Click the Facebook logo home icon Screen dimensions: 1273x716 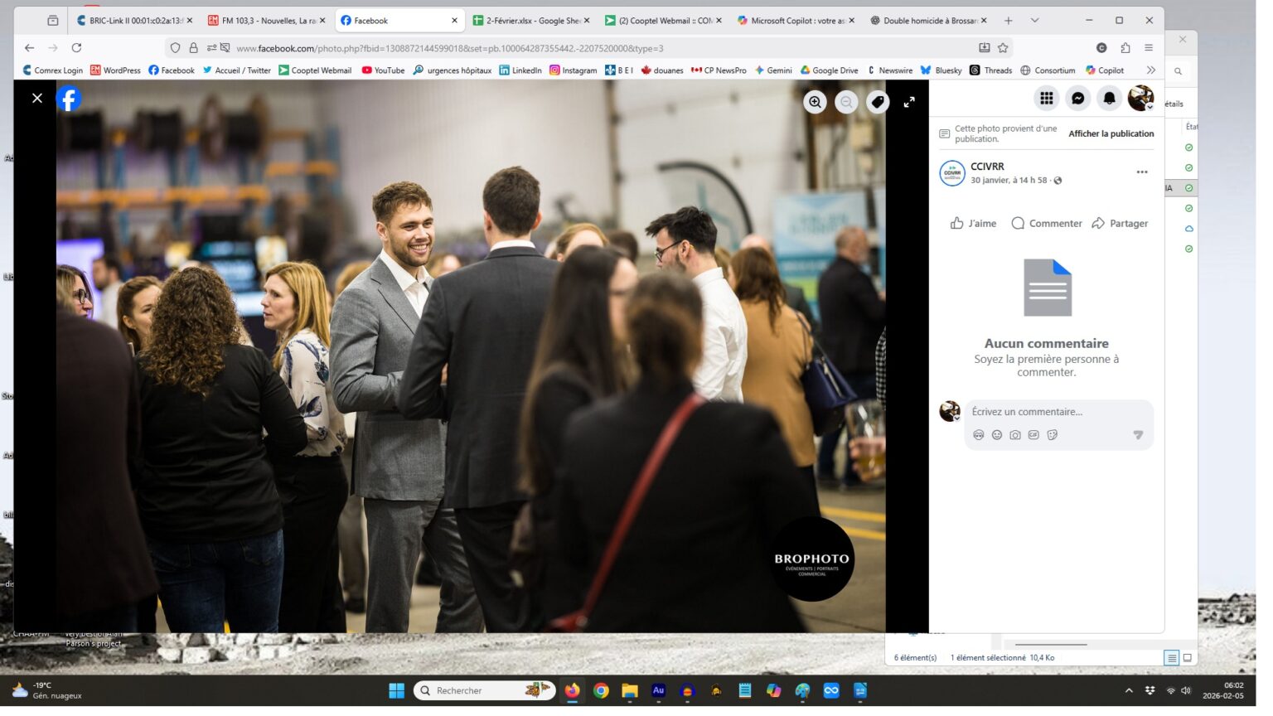tap(69, 99)
